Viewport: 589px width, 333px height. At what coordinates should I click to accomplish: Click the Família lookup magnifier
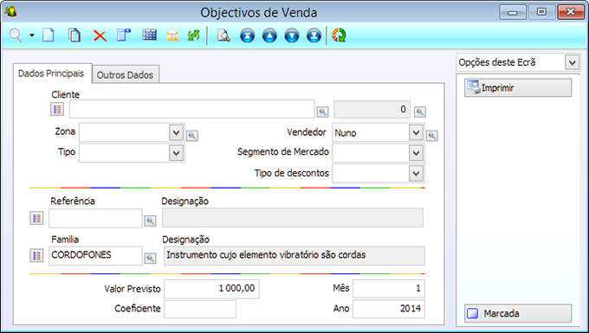[x=150, y=258]
